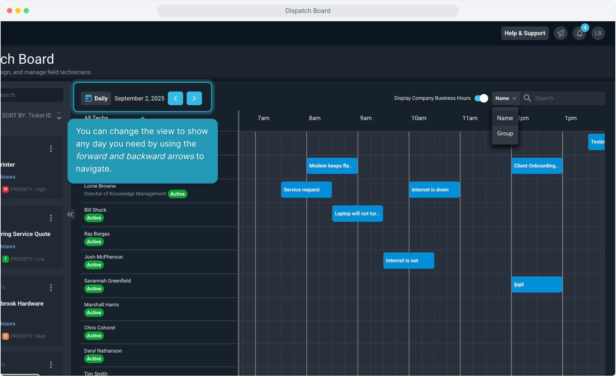Open the Name sort dropdown
This screenshot has width=616, height=376.
[x=505, y=99]
